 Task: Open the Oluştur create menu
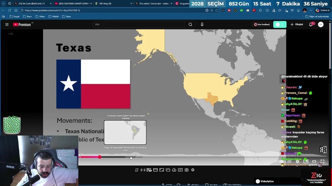click(x=297, y=25)
